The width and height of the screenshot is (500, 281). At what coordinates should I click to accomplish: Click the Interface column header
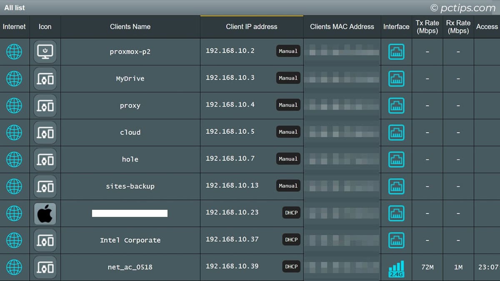pos(396,27)
